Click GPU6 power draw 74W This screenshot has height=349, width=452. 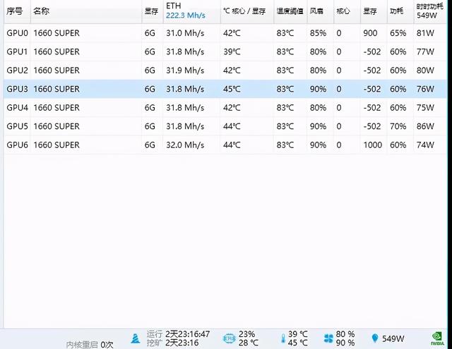click(425, 145)
